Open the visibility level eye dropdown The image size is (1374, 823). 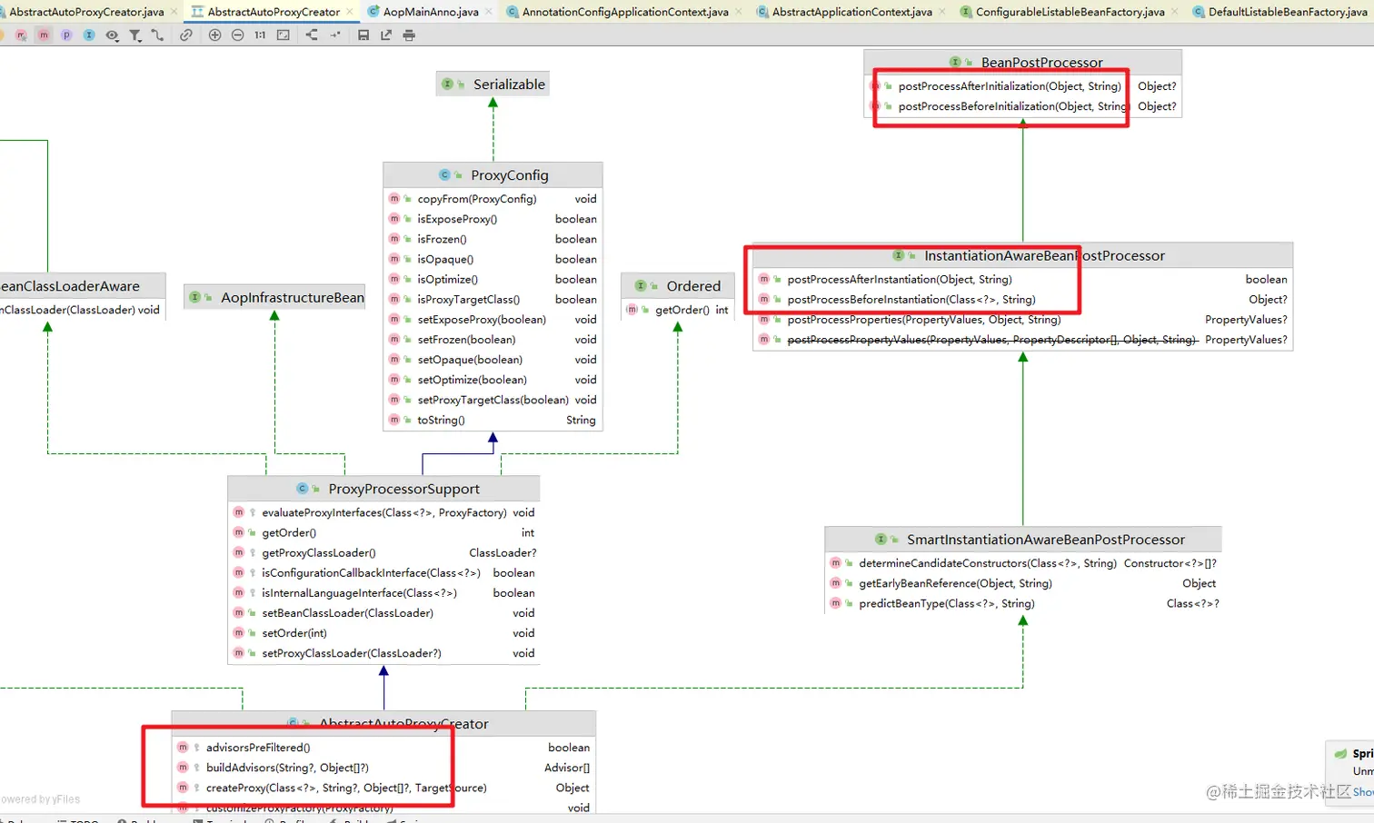pos(112,35)
